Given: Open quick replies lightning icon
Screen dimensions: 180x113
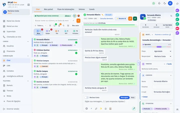Looking at the screenshot, I should tap(91, 108).
